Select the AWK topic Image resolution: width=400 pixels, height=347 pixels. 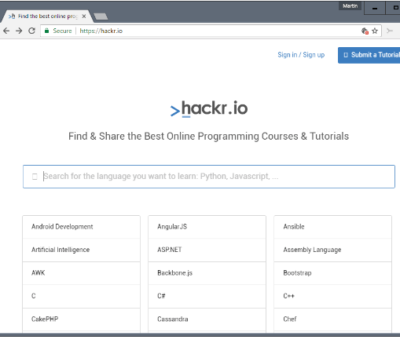81,273
